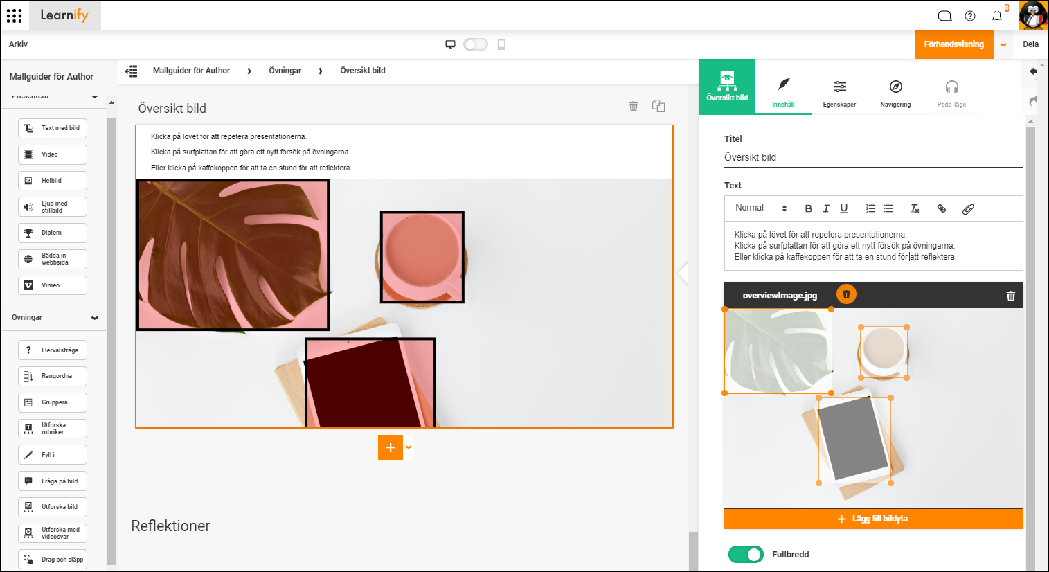The height and width of the screenshot is (572, 1049).
Task: Open the Learnify apps grid icon
Action: click(x=14, y=15)
